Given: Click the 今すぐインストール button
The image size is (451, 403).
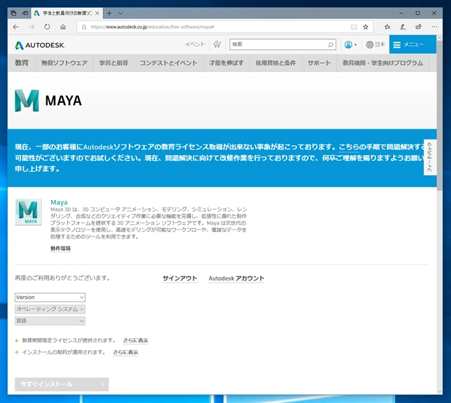Looking at the screenshot, I should 62,384.
